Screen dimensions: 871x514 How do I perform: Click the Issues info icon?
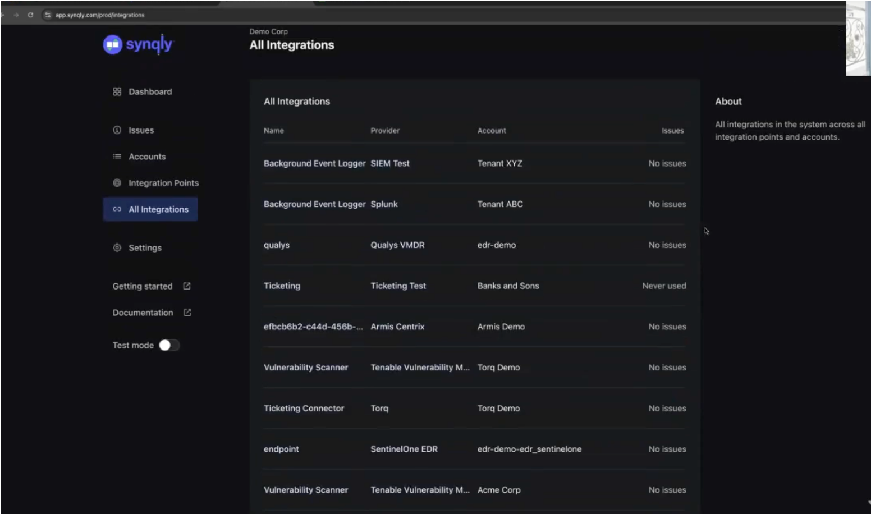[117, 130]
